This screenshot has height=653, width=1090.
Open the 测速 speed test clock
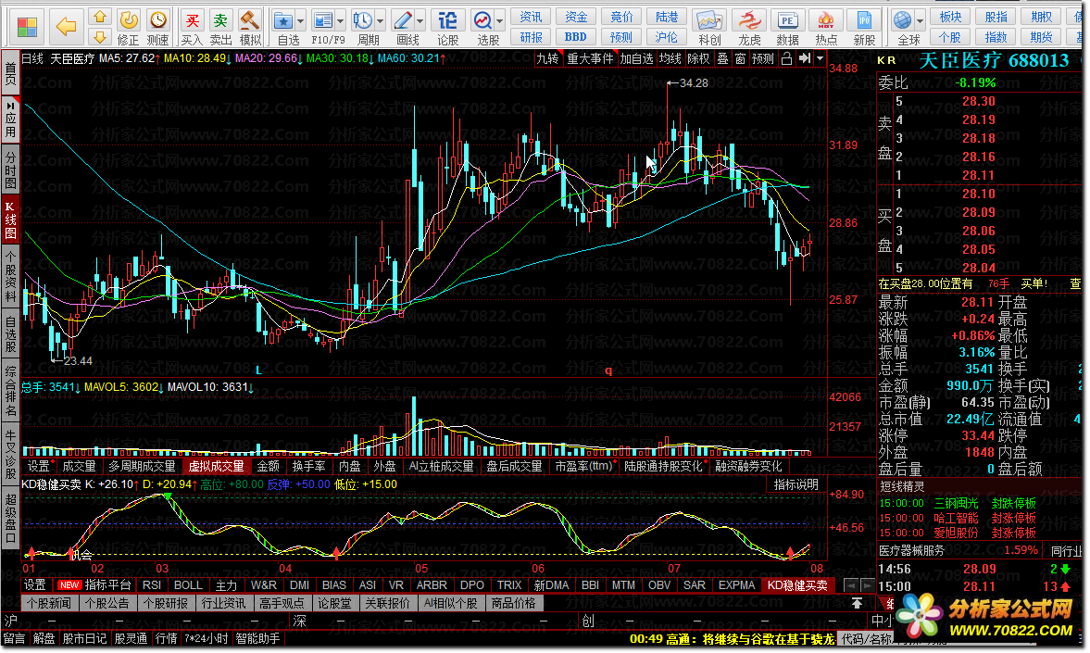coord(157,28)
